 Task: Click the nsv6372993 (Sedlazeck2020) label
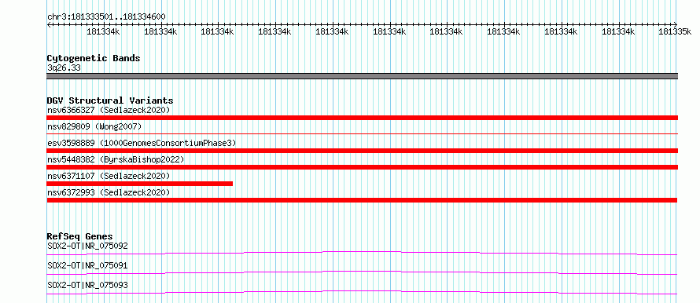coord(109,192)
